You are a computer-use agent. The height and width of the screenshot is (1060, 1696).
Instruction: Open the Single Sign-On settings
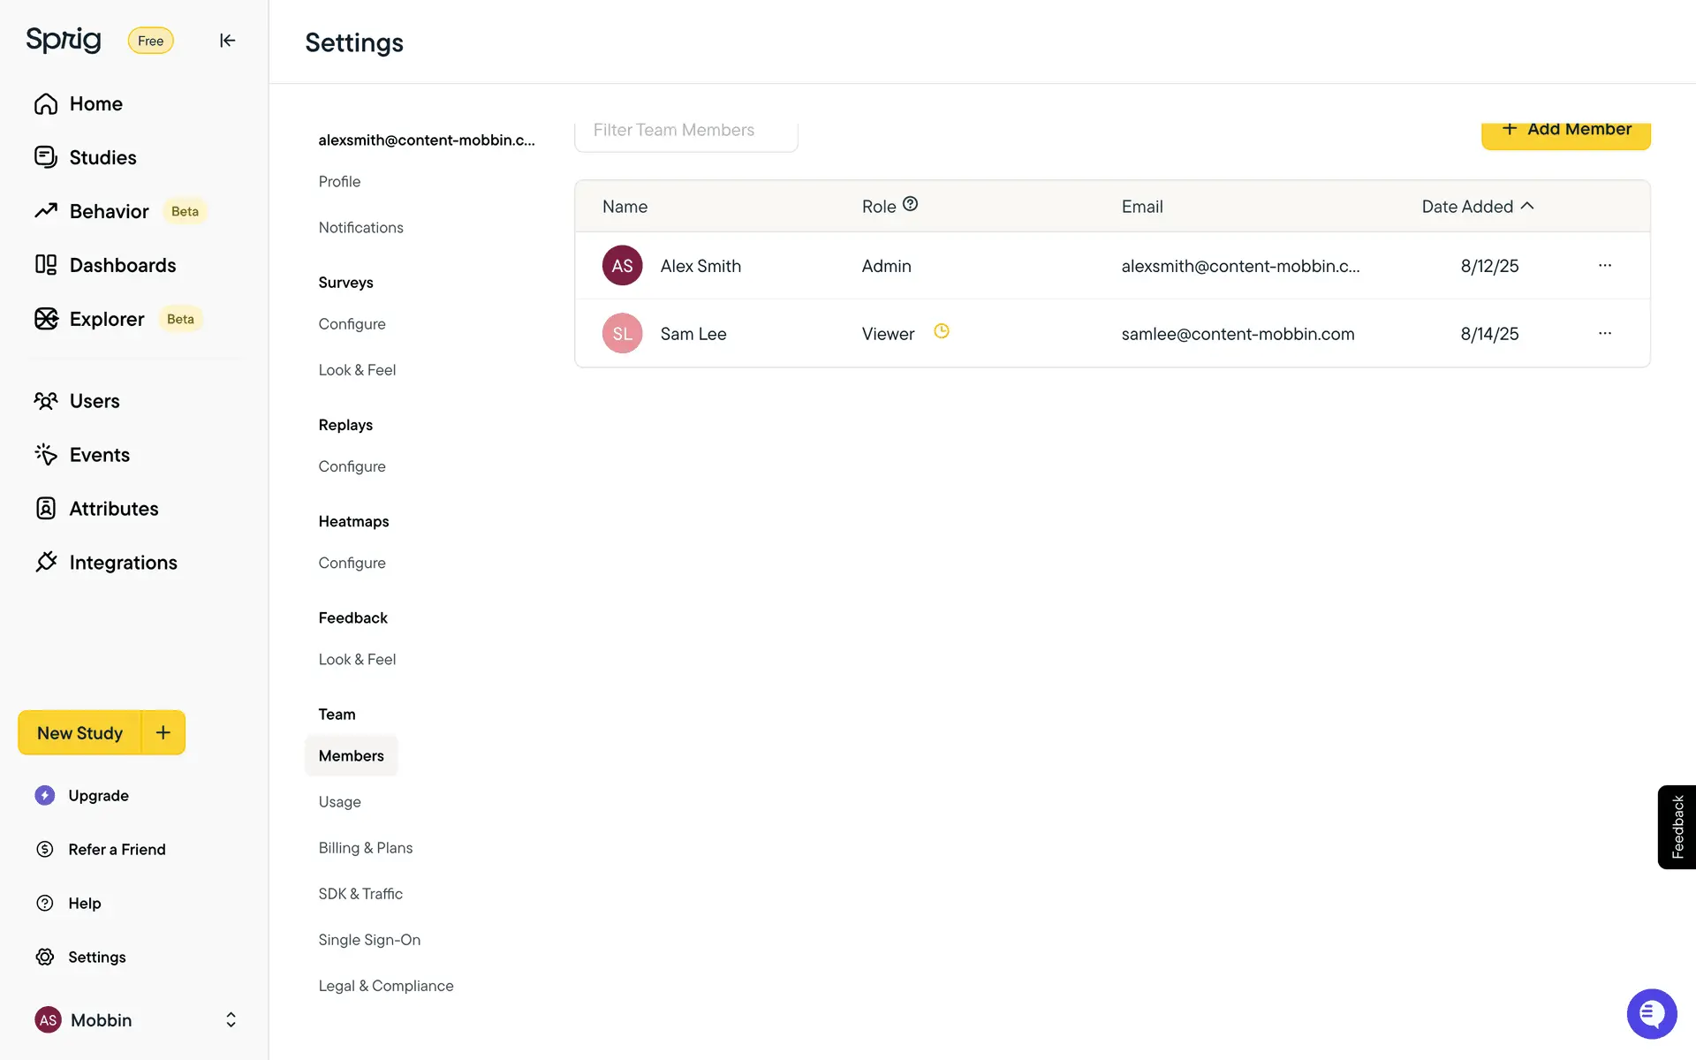pos(369,940)
